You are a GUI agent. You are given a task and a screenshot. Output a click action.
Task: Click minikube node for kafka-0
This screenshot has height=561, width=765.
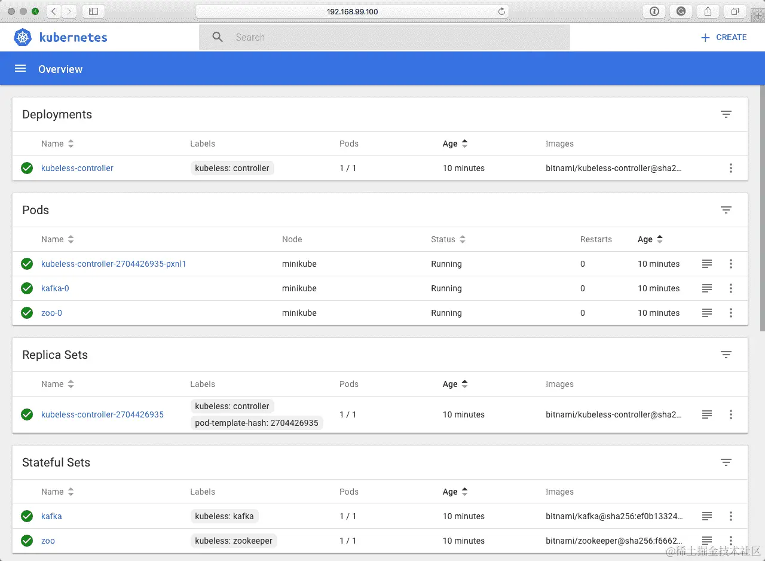click(299, 288)
